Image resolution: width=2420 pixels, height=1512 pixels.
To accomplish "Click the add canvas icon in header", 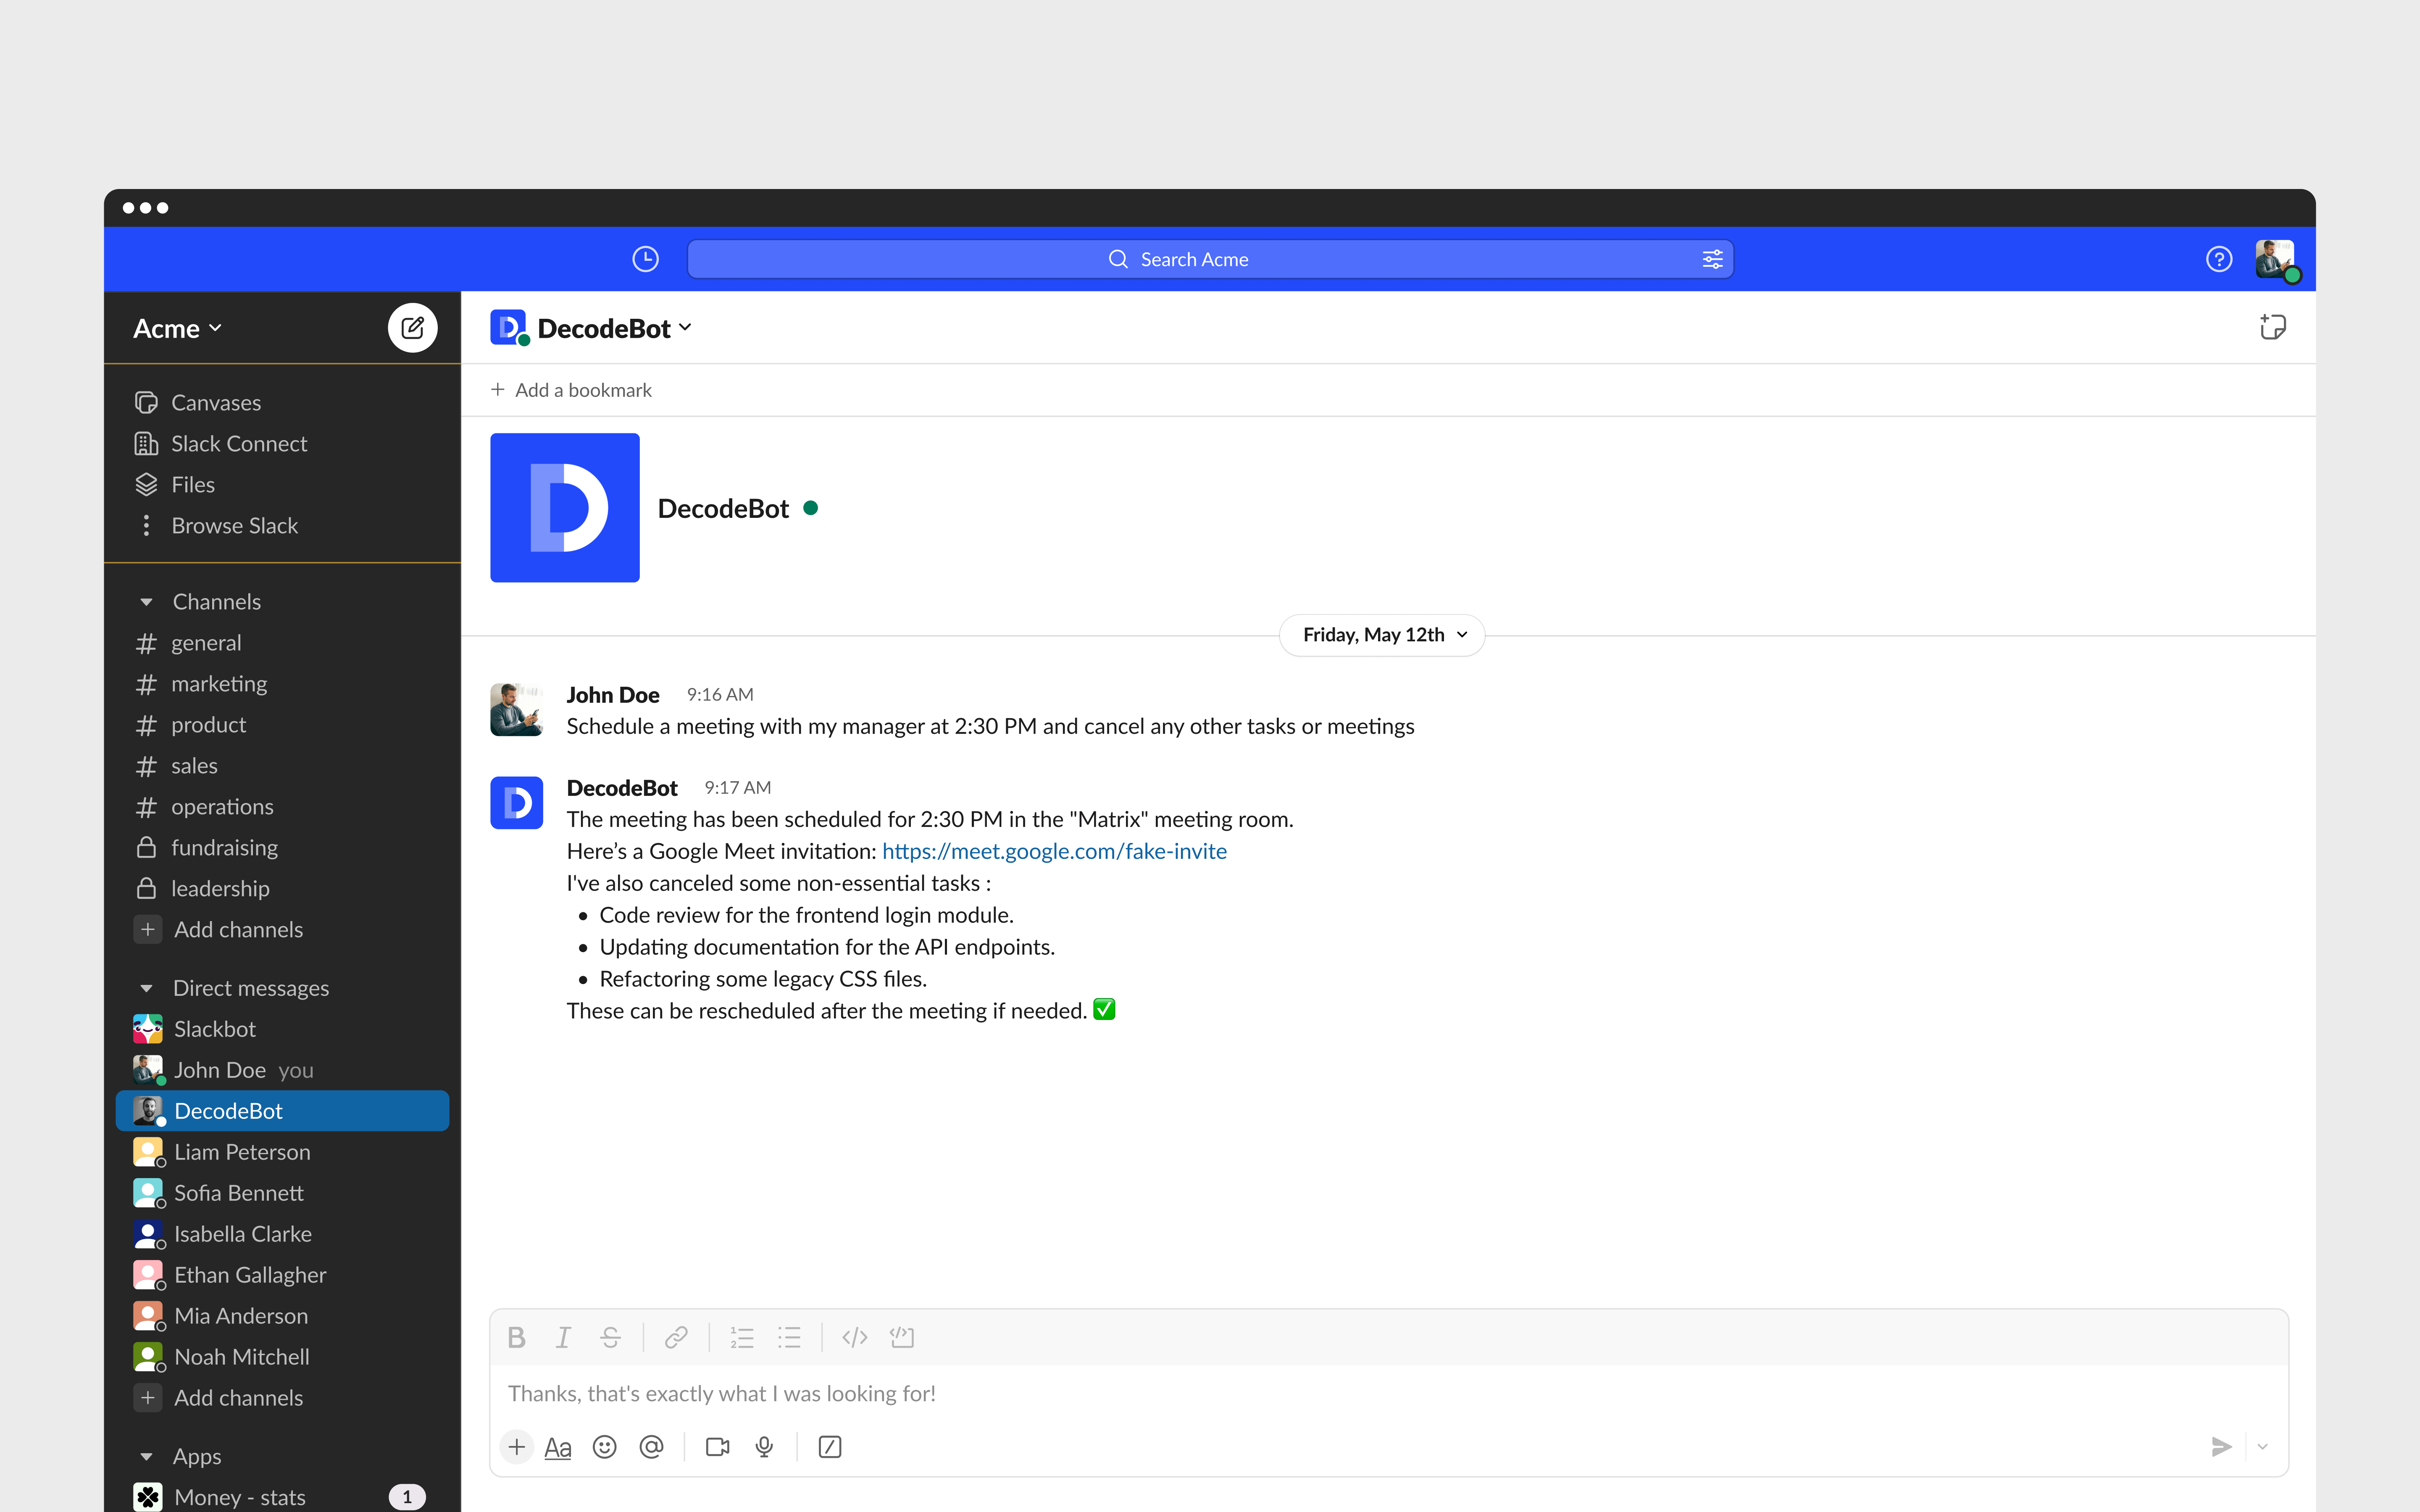I will click(x=2272, y=327).
